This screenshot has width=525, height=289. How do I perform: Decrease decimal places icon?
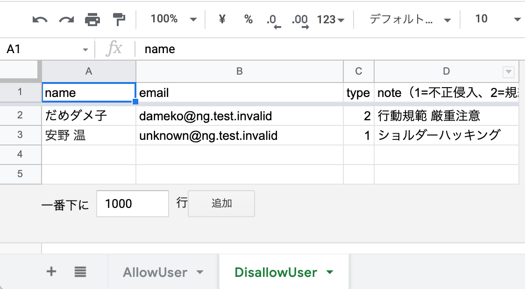point(274,20)
